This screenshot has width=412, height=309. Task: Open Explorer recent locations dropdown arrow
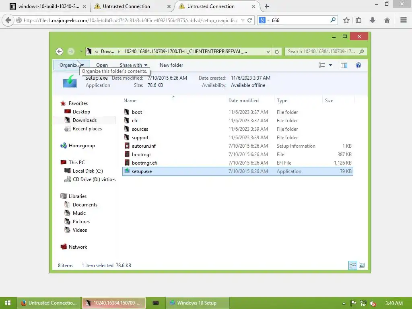tap(81, 51)
